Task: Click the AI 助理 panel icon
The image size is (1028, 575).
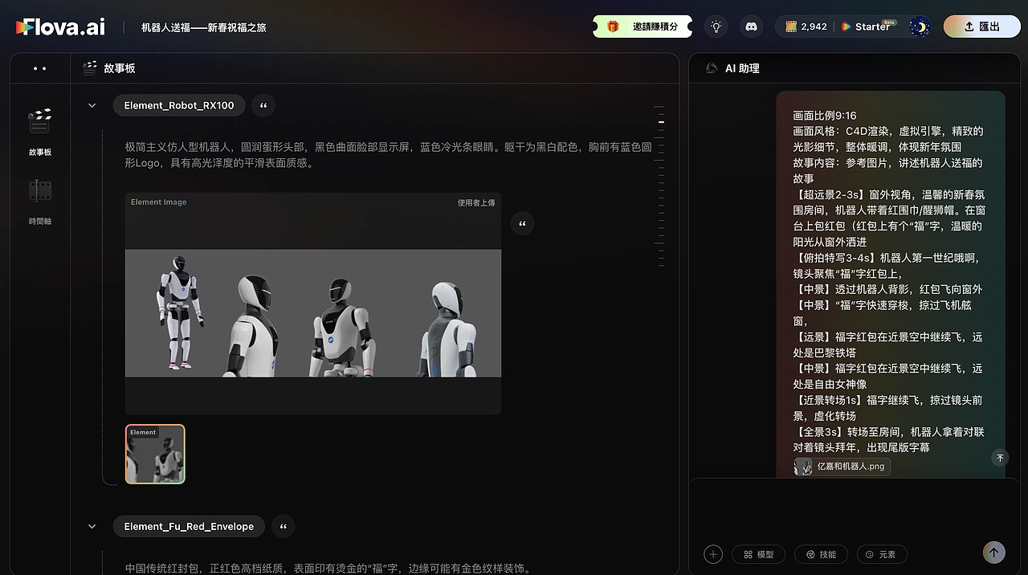Action: tap(711, 68)
